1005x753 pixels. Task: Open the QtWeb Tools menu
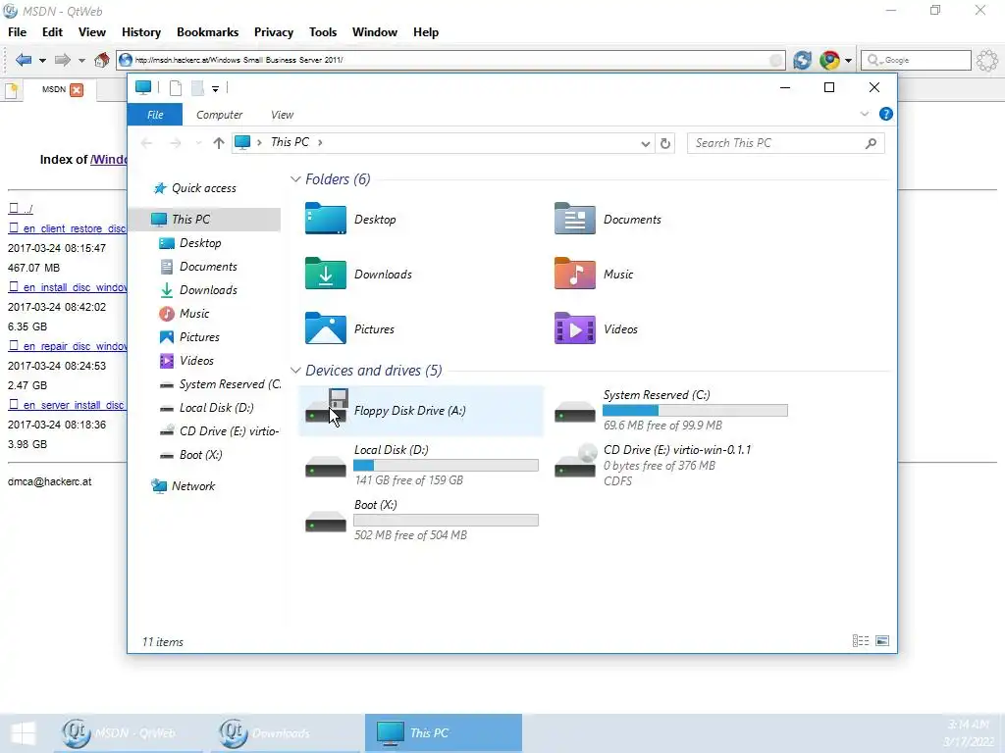[322, 32]
